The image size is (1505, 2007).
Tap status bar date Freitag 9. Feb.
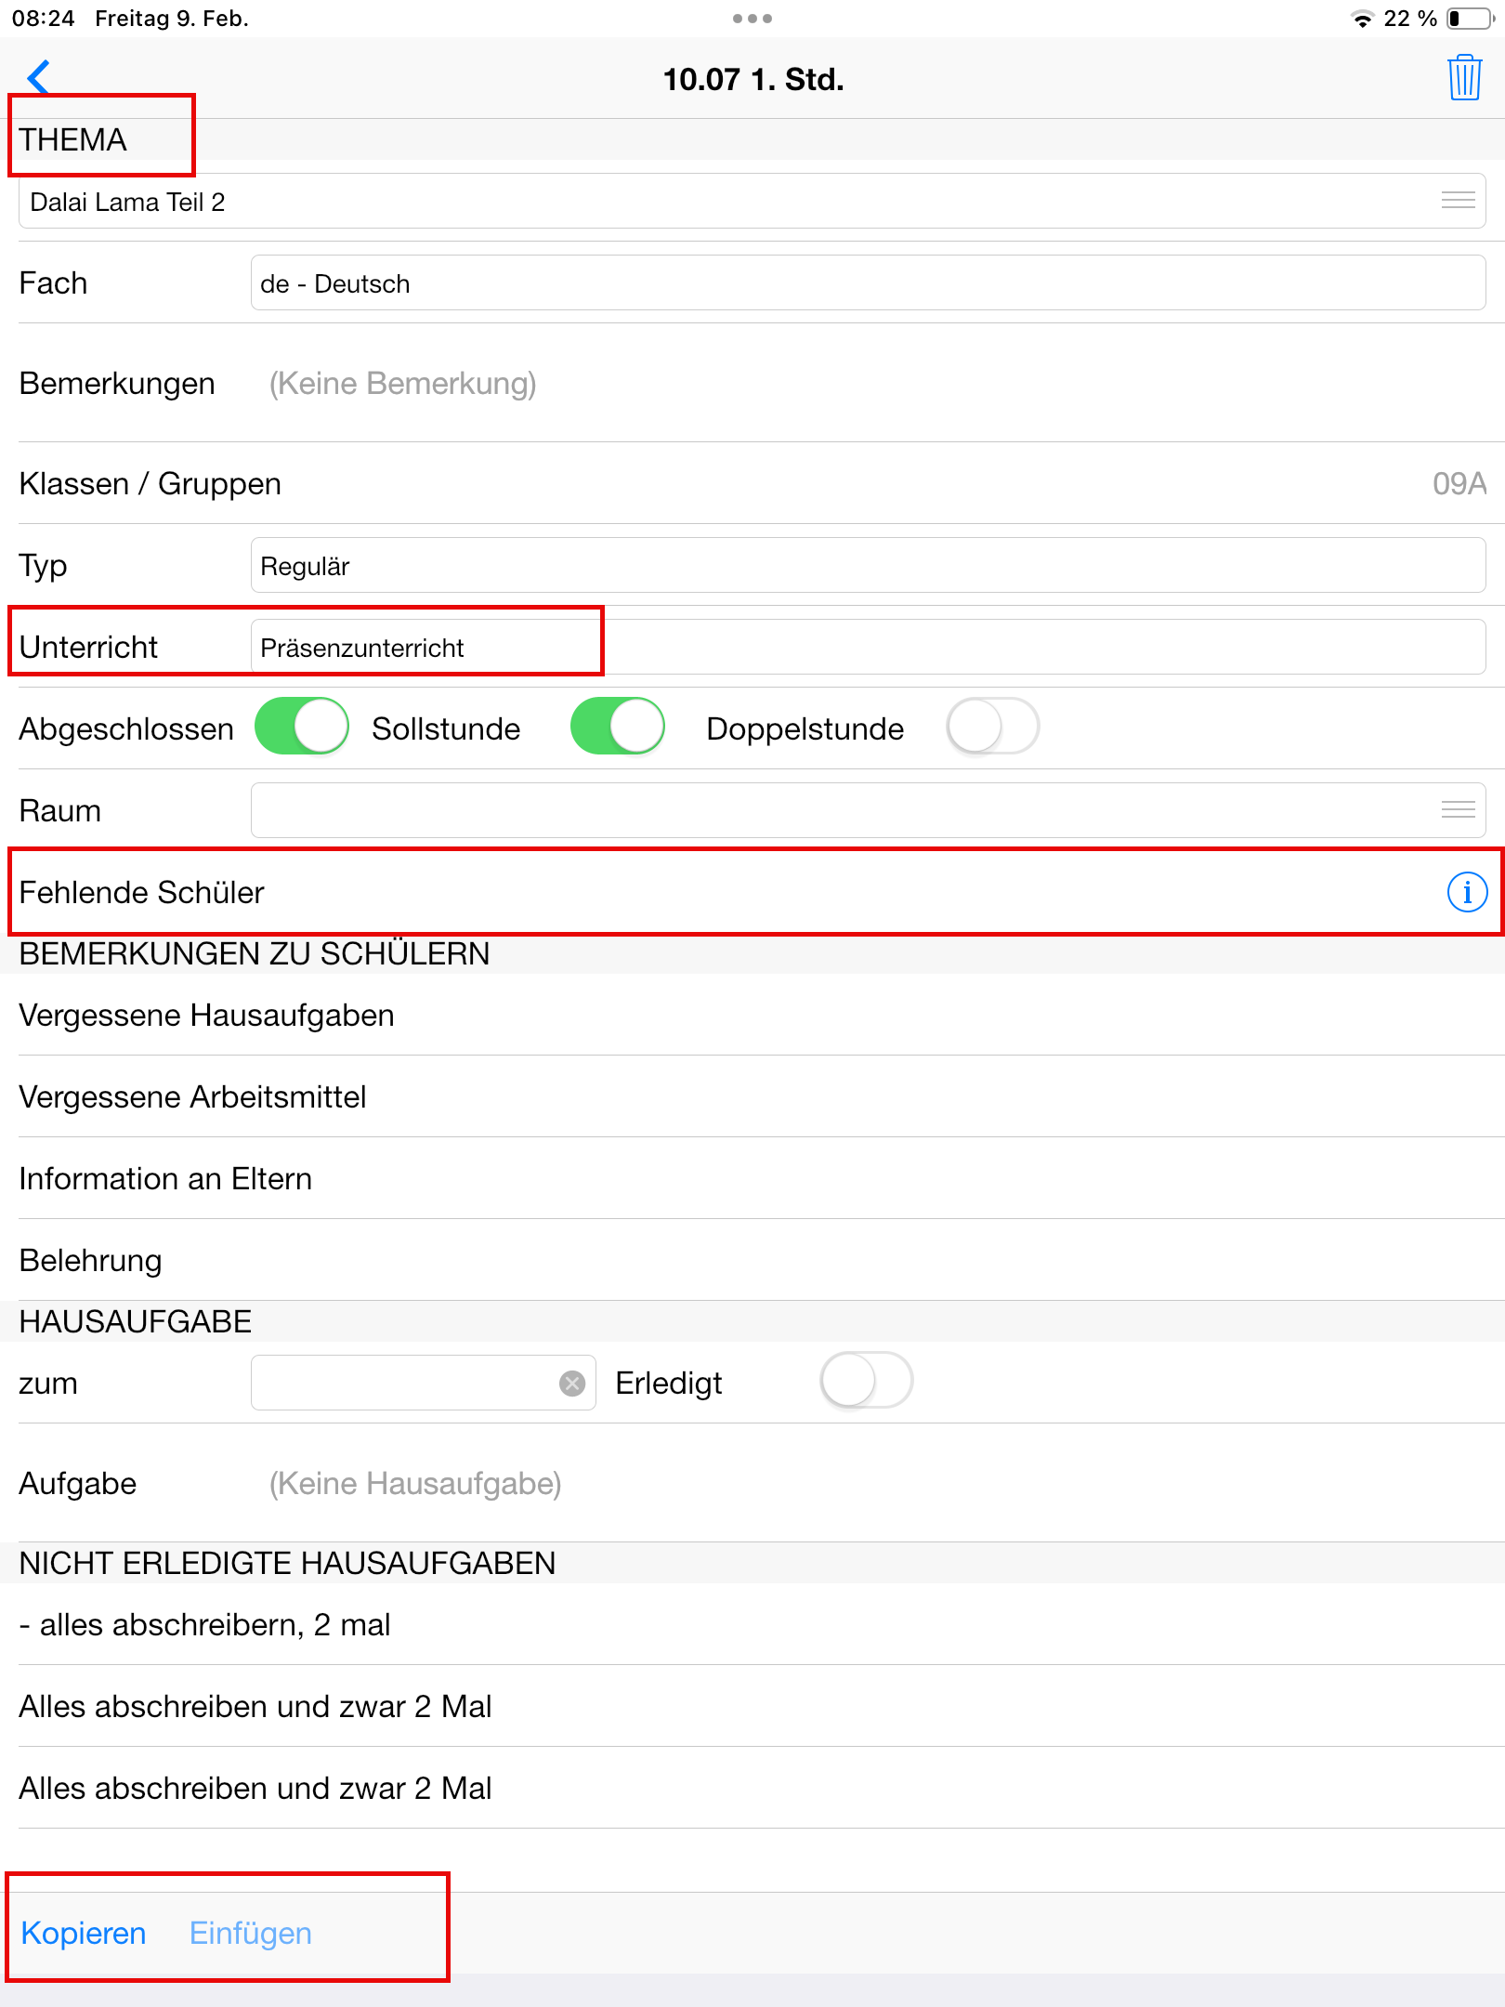point(172,19)
